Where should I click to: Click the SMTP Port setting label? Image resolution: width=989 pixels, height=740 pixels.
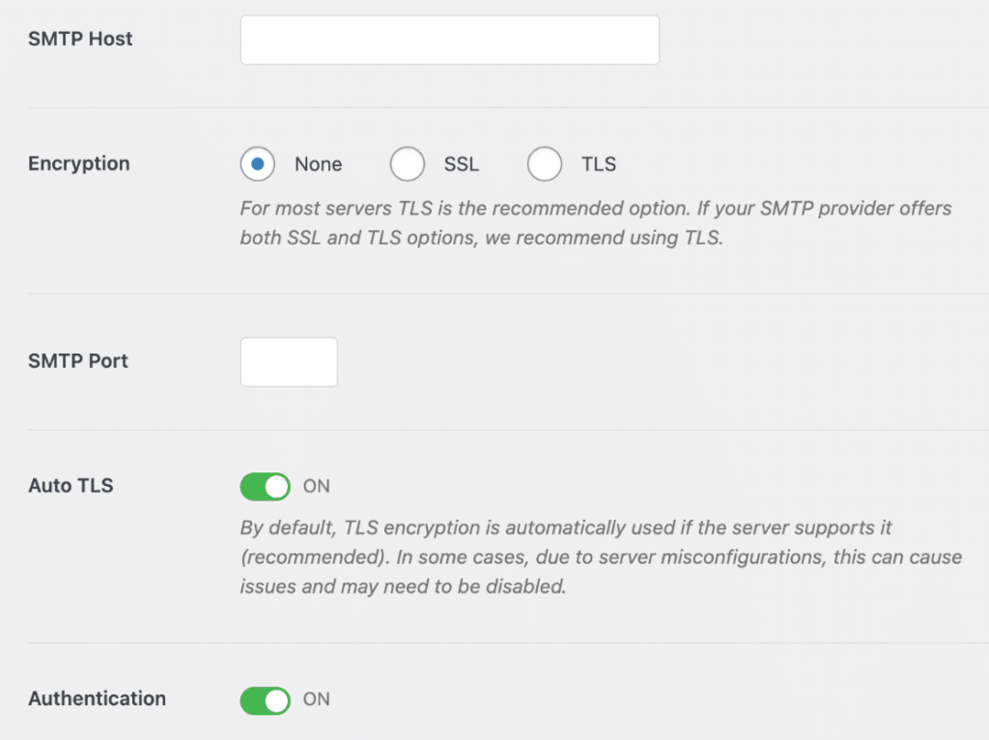click(x=77, y=361)
